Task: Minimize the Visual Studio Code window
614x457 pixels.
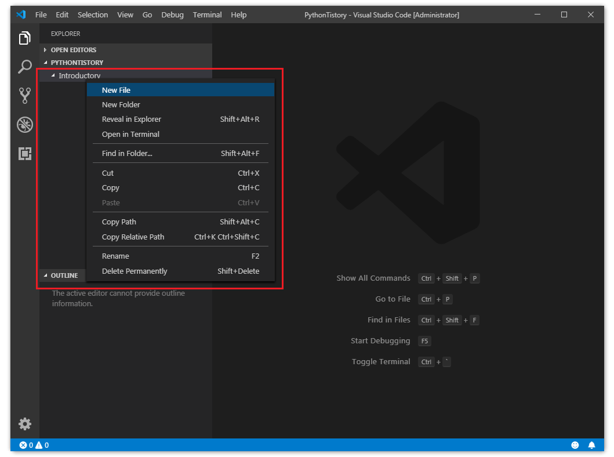Action: point(537,15)
